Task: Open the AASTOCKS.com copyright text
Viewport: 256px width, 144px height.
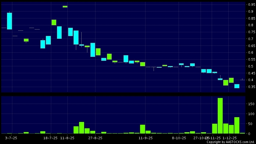Action: click(x=230, y=142)
